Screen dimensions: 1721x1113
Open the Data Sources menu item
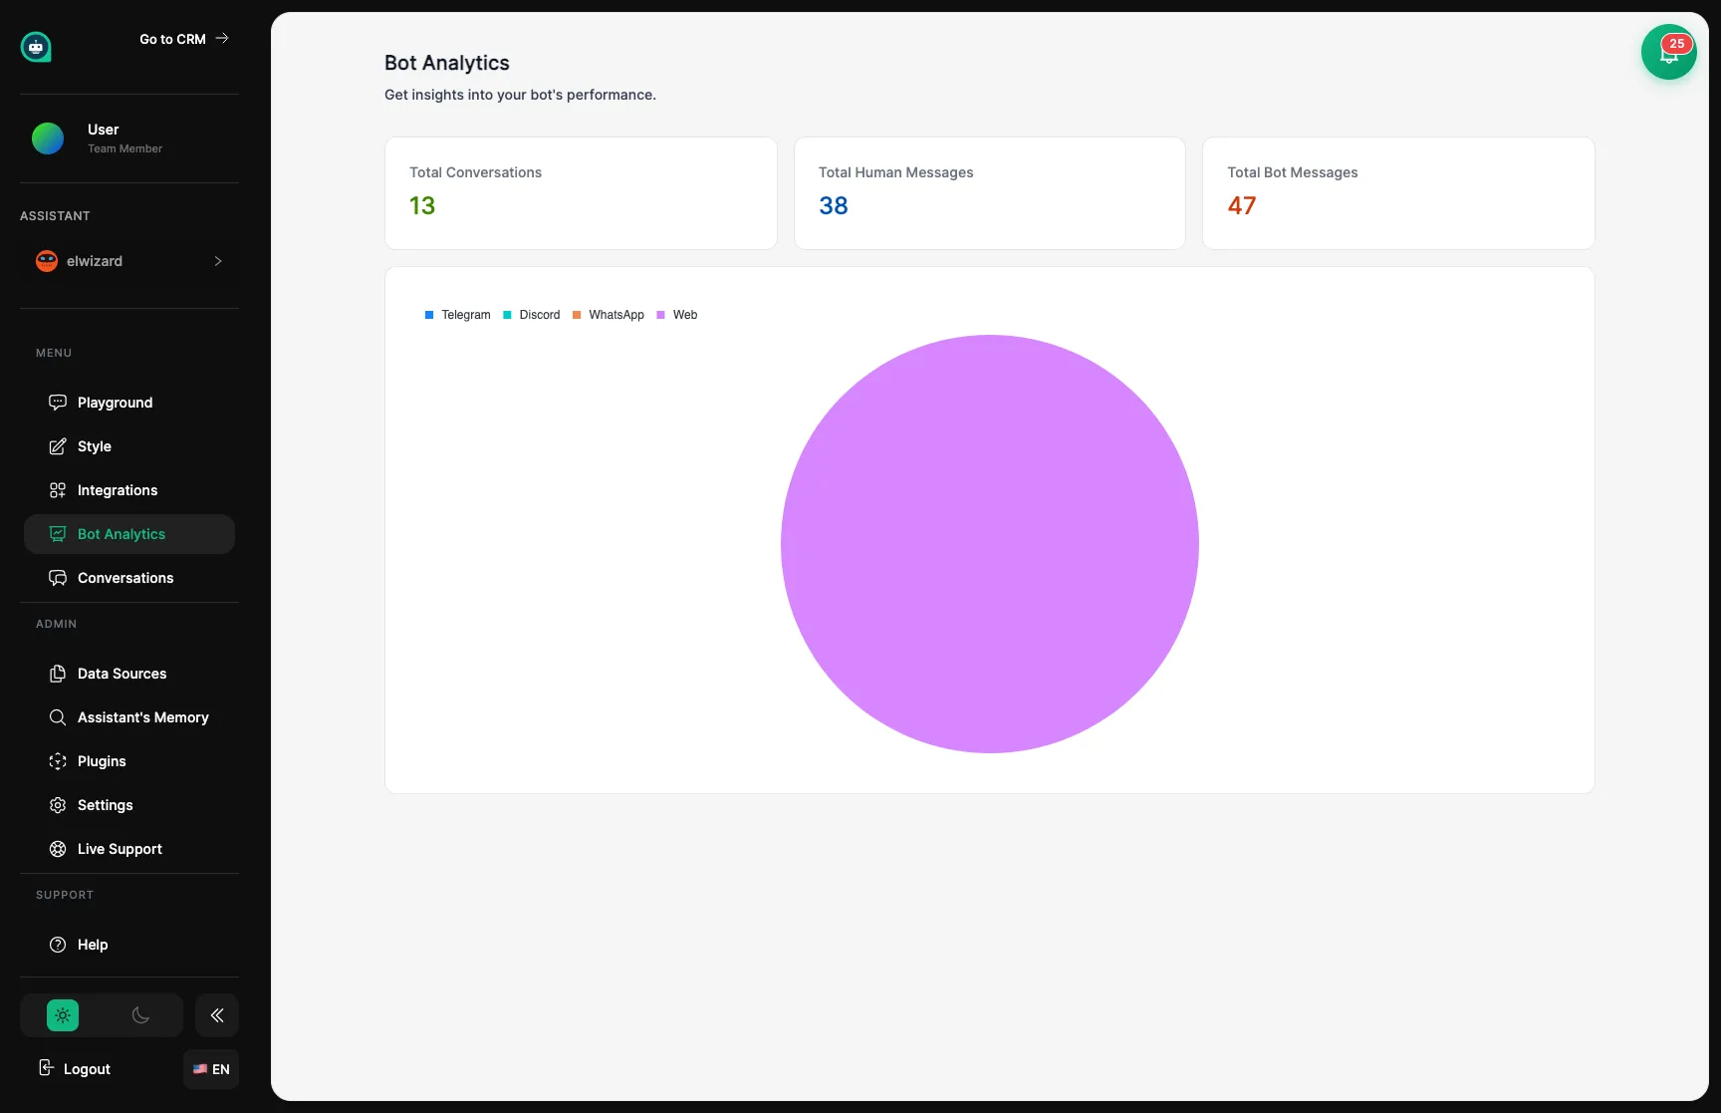click(x=129, y=674)
